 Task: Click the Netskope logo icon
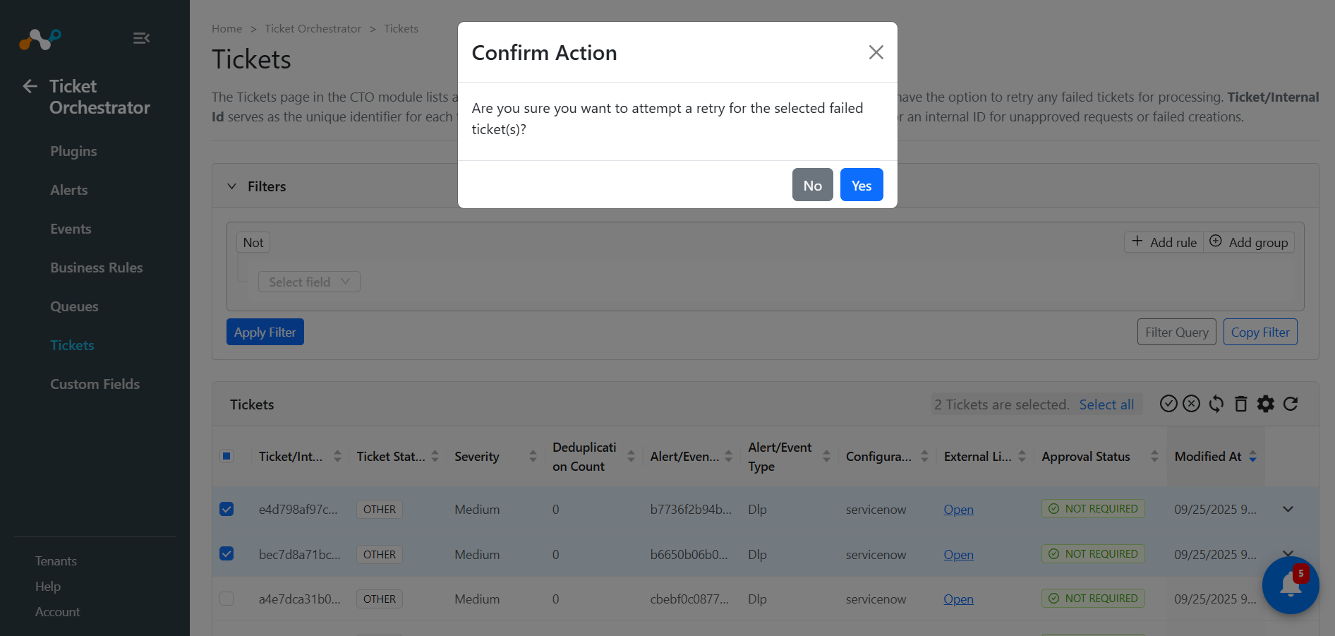click(40, 39)
